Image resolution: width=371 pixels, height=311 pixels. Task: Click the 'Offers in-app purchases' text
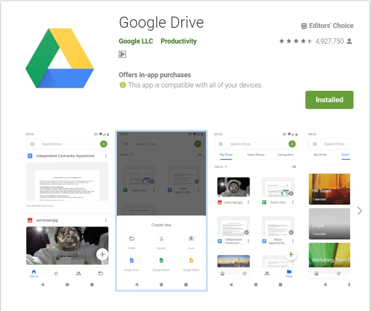[x=155, y=75]
